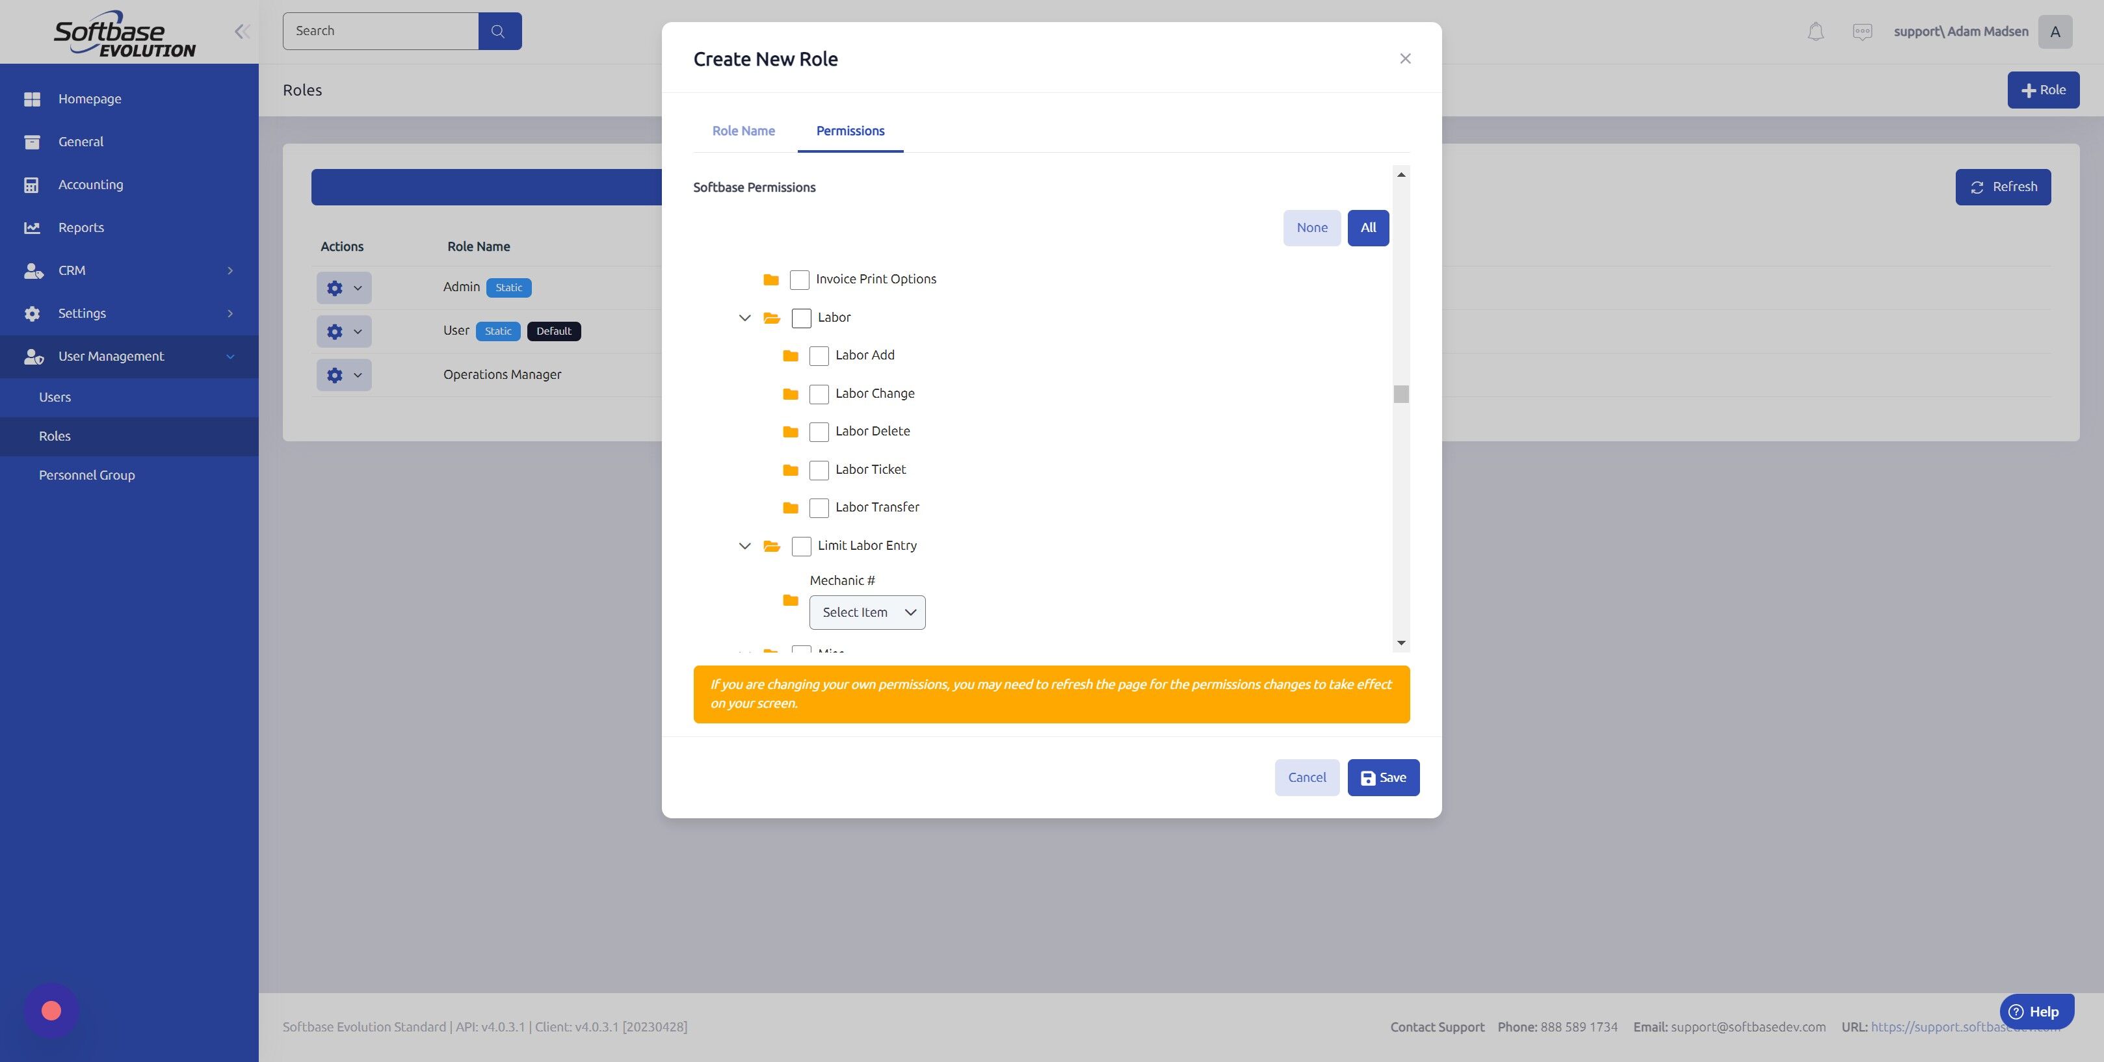This screenshot has height=1062, width=2104.
Task: Click the notification bell icon
Action: (1816, 31)
